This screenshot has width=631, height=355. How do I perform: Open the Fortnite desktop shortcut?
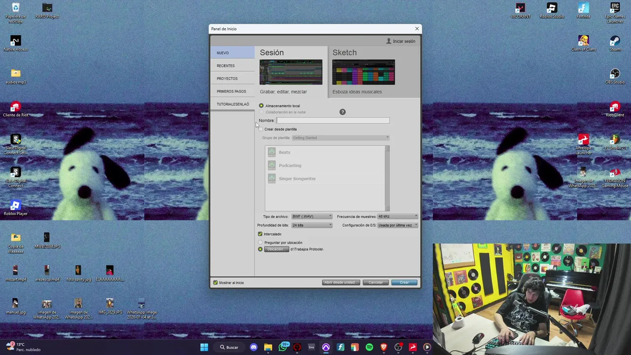(x=583, y=11)
